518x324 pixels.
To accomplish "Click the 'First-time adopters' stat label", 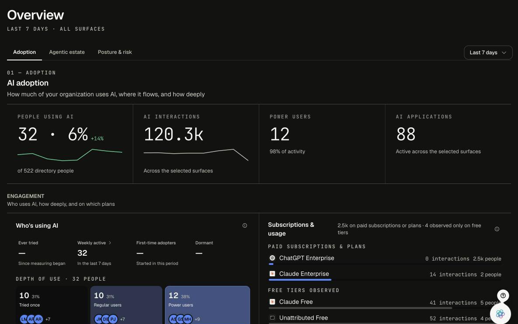I will 156,243.
